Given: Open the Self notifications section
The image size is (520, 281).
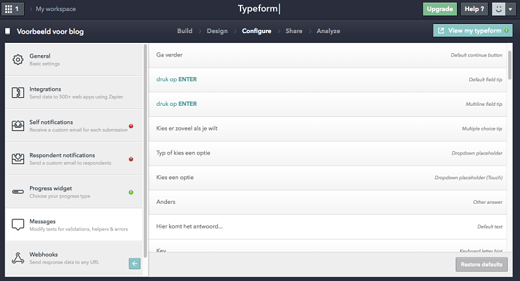Looking at the screenshot, I should pyautogui.click(x=73, y=126).
